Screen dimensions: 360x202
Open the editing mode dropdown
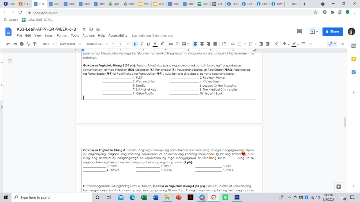pyautogui.click(x=332, y=44)
